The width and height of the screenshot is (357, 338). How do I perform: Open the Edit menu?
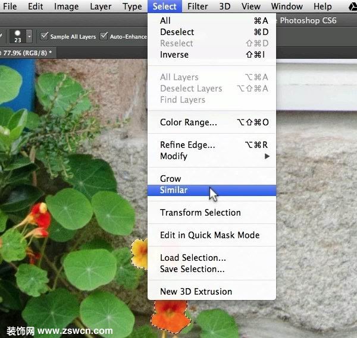(35, 7)
